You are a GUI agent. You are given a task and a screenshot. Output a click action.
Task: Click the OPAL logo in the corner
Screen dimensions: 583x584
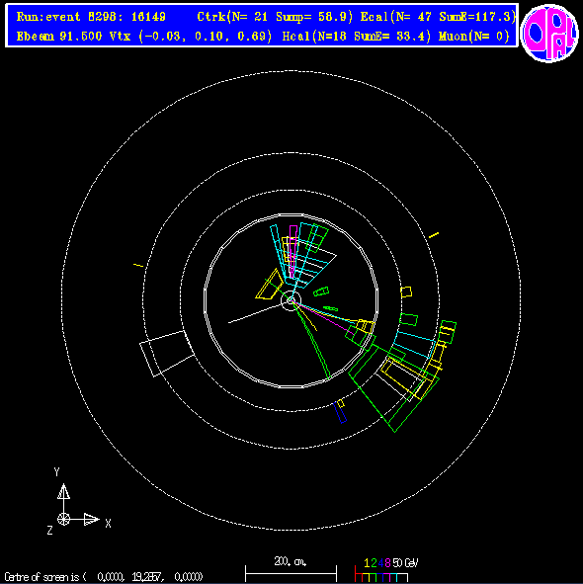(549, 33)
